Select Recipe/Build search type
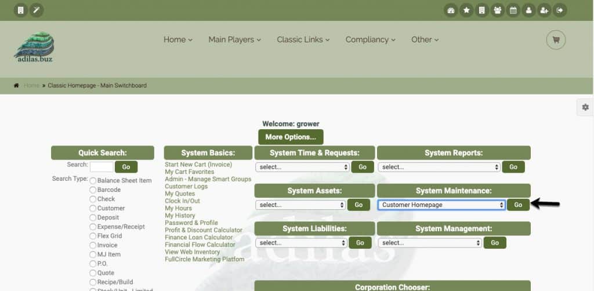594x291 pixels. click(x=93, y=282)
